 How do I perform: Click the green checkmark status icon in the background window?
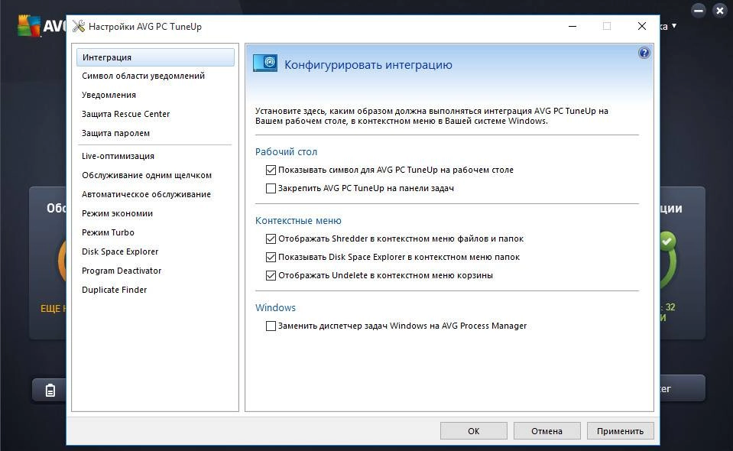click(667, 241)
